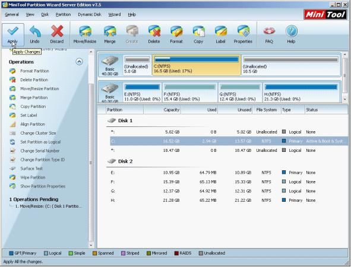351x267 pixels.
Task: Open the Wizard menu
Action: click(x=115, y=14)
